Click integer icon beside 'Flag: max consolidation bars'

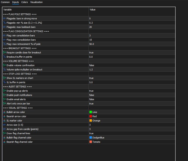4,40
